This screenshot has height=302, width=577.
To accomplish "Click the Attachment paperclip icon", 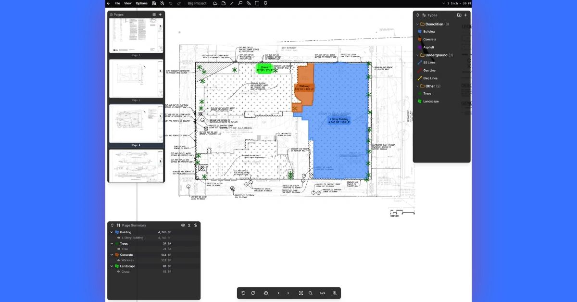I will (249, 3).
